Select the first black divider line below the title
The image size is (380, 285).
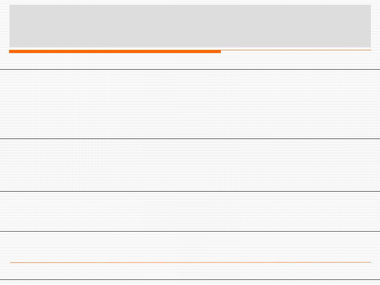pyautogui.click(x=190, y=70)
